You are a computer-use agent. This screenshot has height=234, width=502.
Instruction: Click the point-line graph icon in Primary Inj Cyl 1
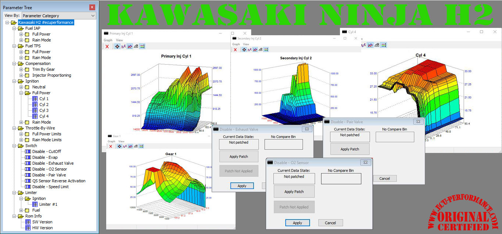click(124, 47)
